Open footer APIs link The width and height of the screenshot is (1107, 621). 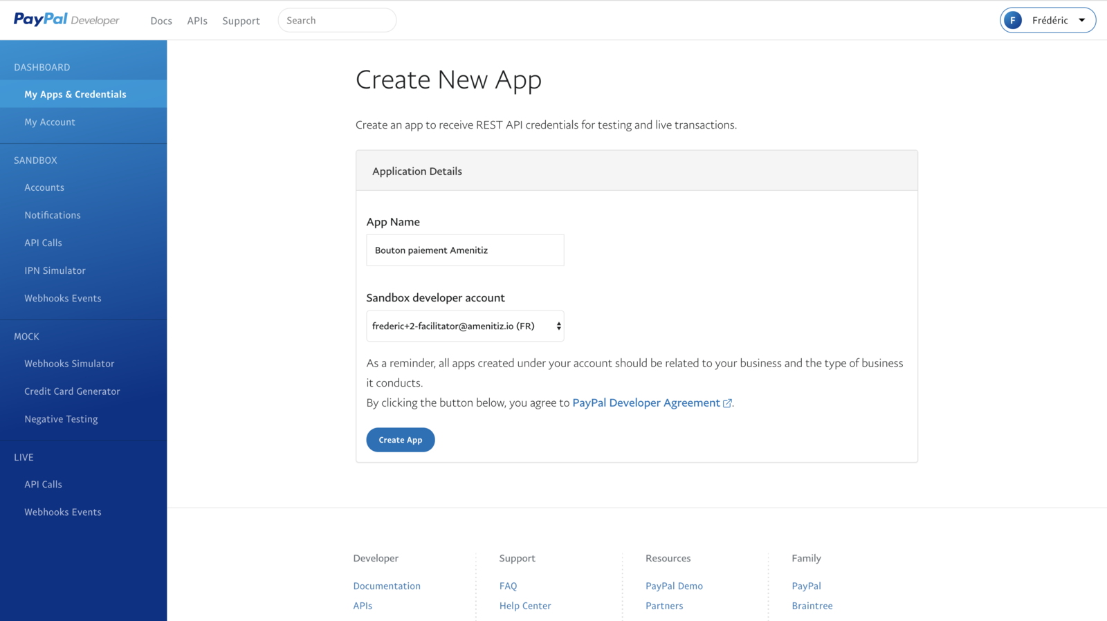363,606
